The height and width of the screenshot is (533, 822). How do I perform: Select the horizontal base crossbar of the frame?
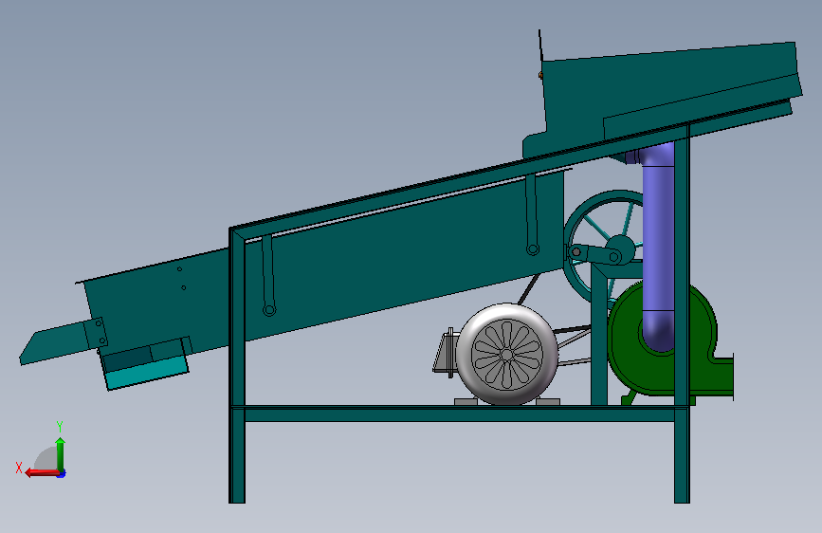459,414
